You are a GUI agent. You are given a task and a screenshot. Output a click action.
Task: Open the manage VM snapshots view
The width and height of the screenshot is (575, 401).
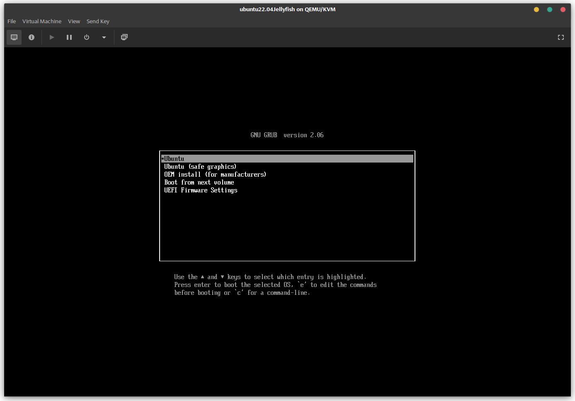point(124,37)
